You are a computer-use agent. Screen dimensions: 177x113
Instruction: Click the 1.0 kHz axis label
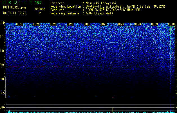2,51
